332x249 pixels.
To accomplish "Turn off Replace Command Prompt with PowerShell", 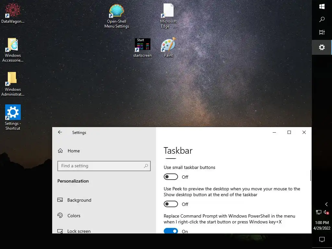I will pyautogui.click(x=171, y=231).
